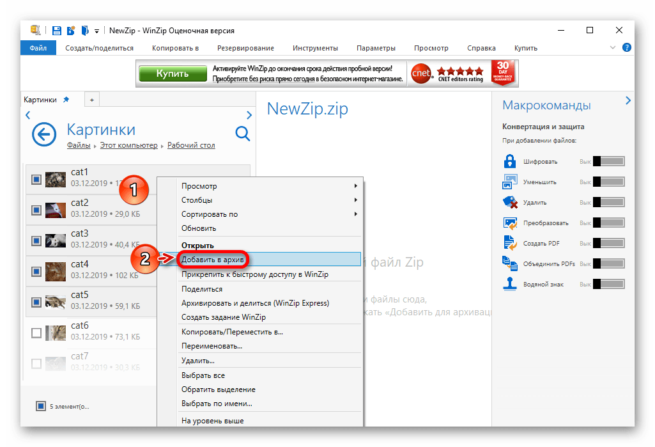This screenshot has height=447, width=655.
Task: Click the cat6 thumbnail image
Action: pos(56,333)
